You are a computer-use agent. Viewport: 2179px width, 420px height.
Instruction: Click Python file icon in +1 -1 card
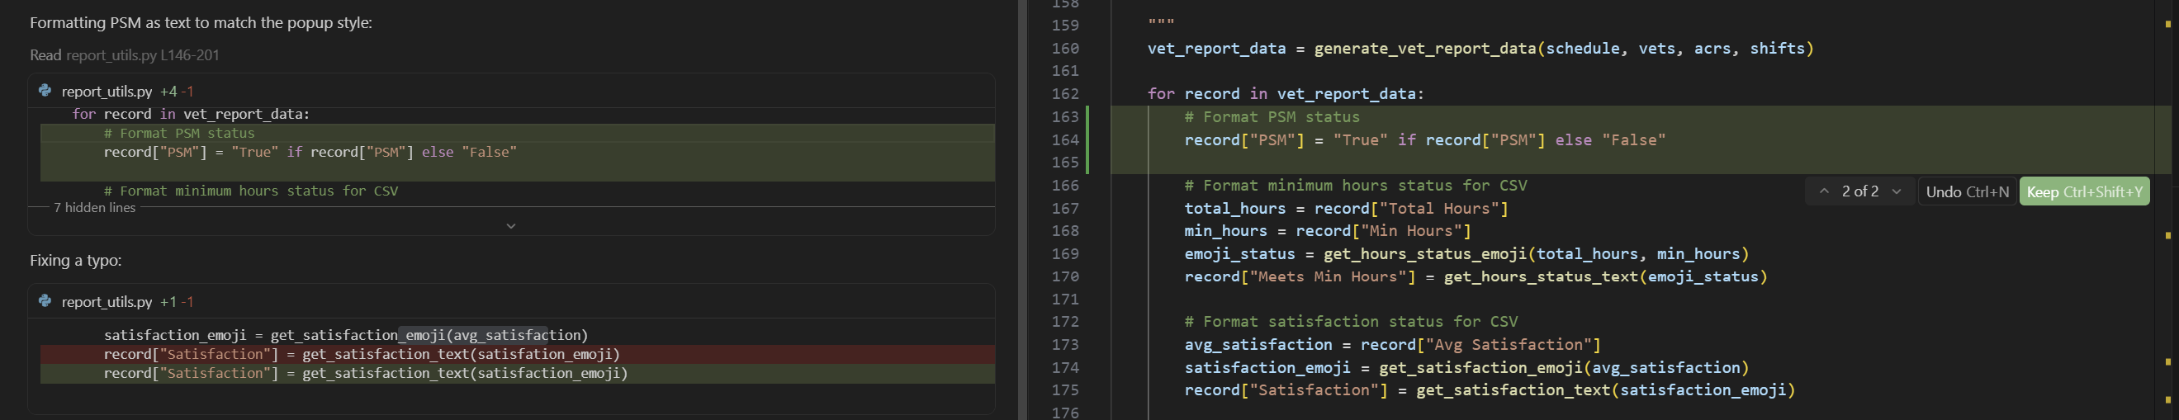tap(45, 301)
